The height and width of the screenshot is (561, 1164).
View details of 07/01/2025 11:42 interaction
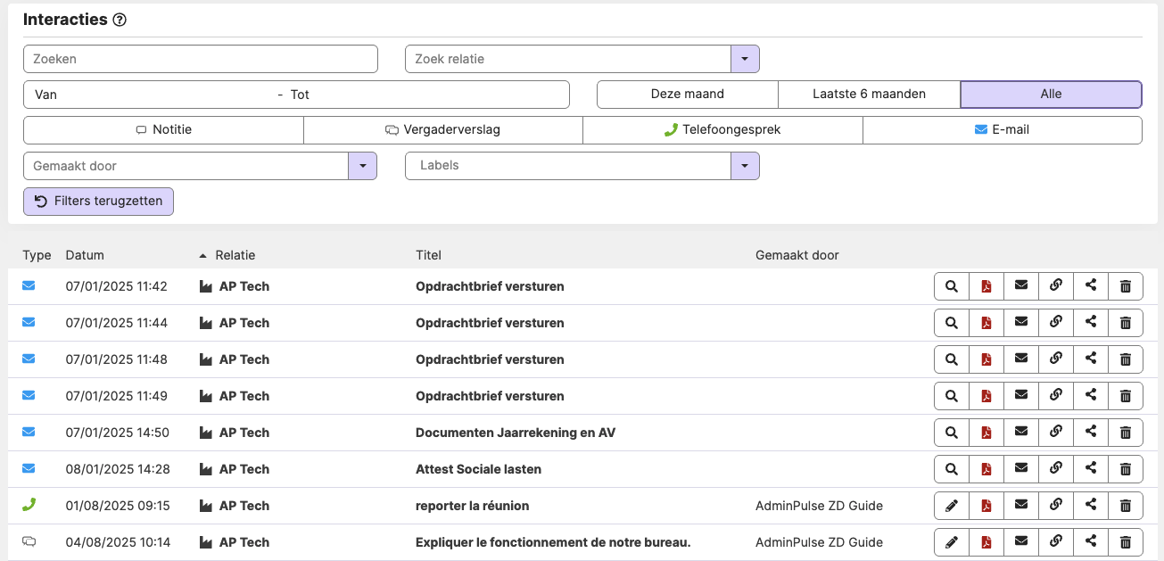952,286
